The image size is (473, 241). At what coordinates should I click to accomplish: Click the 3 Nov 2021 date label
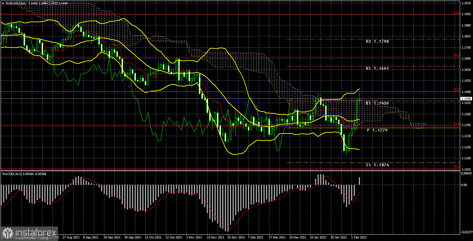(x=194, y=237)
